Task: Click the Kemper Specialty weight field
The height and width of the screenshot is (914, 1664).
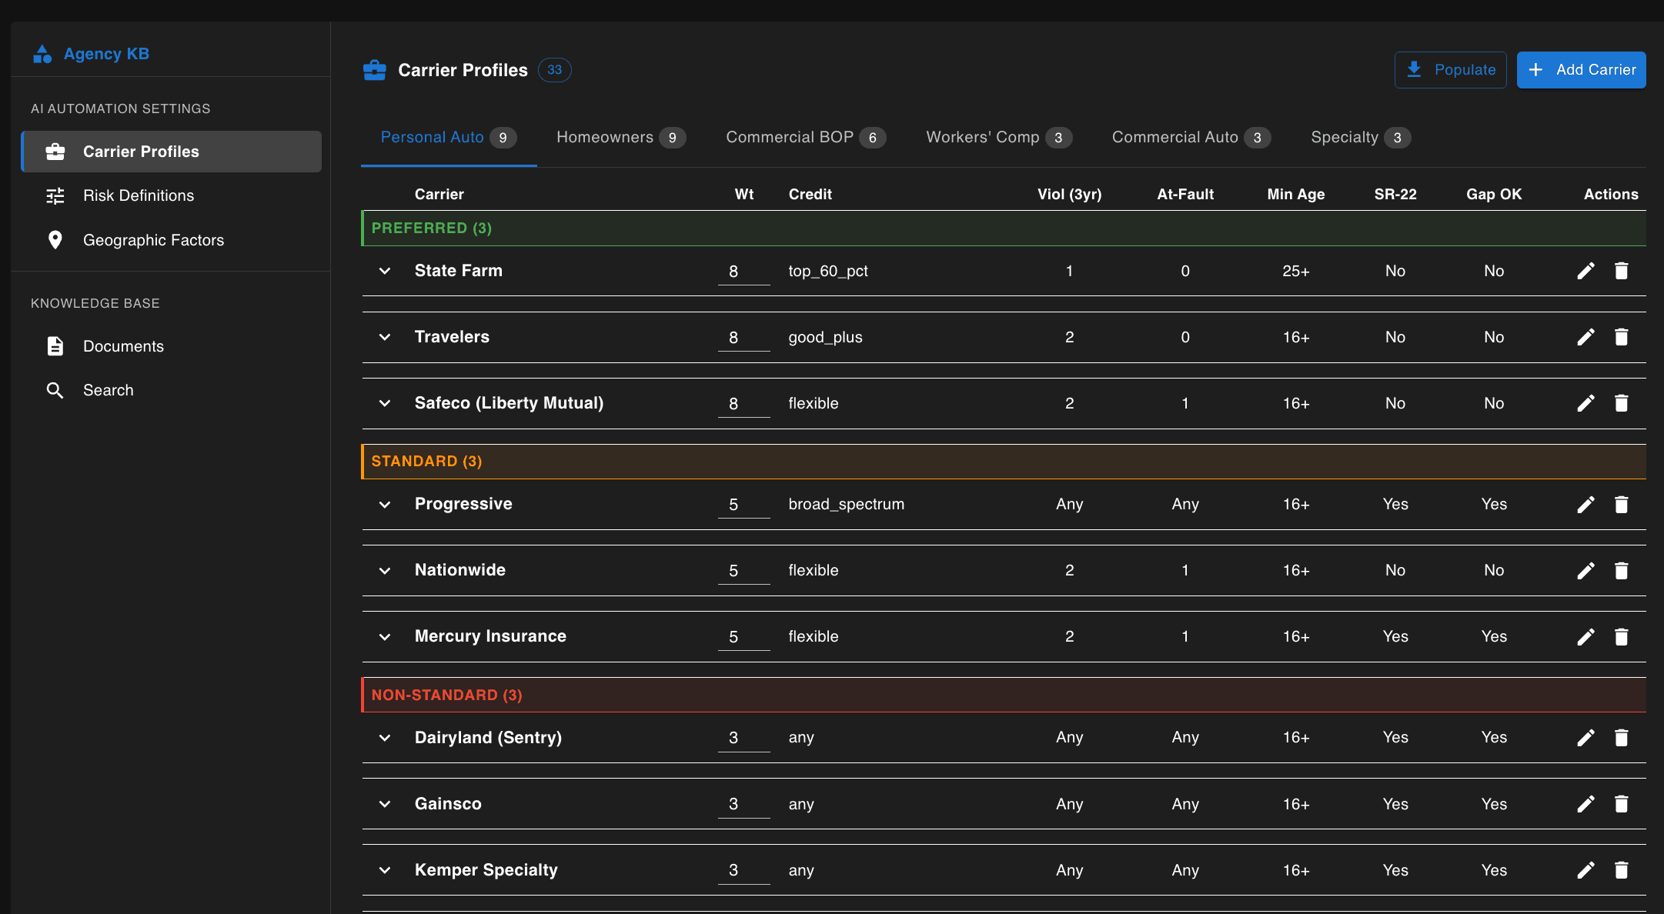Action: click(x=743, y=870)
